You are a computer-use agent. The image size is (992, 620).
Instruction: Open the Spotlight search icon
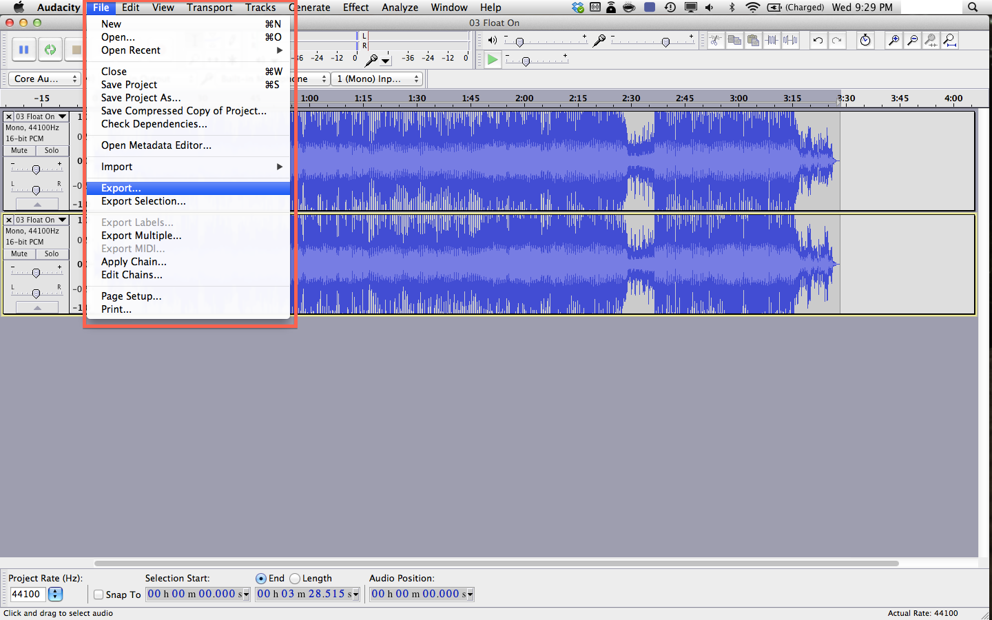click(x=973, y=8)
